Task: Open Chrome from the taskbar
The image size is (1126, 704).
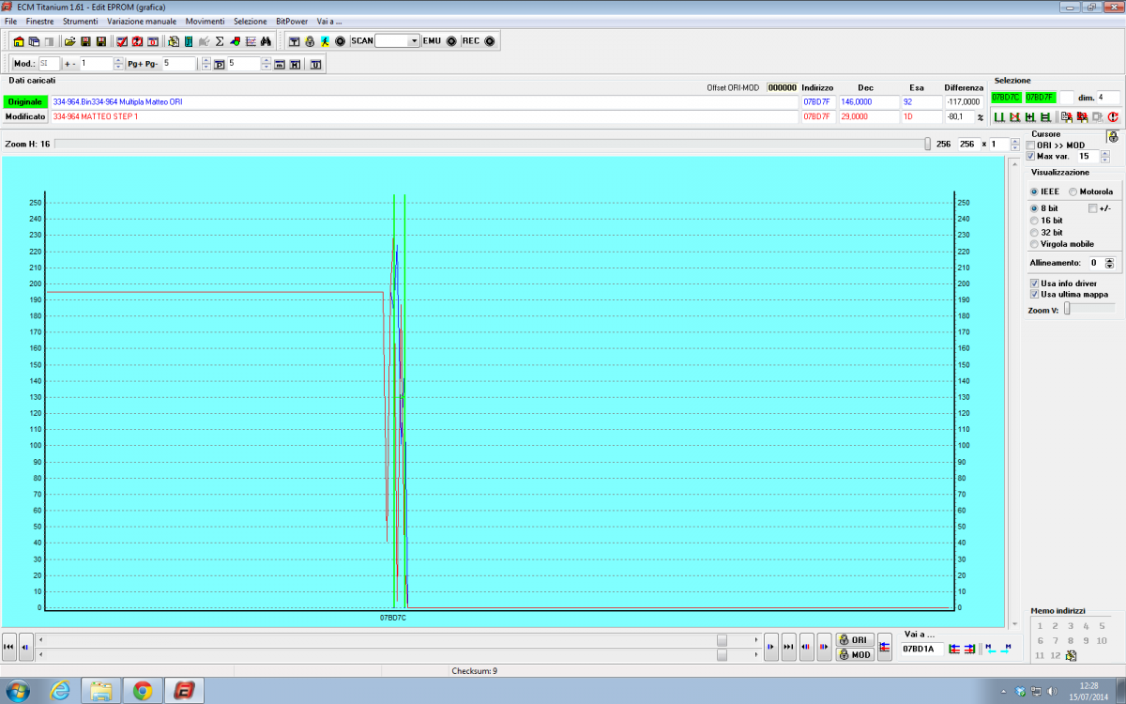Action: (143, 691)
